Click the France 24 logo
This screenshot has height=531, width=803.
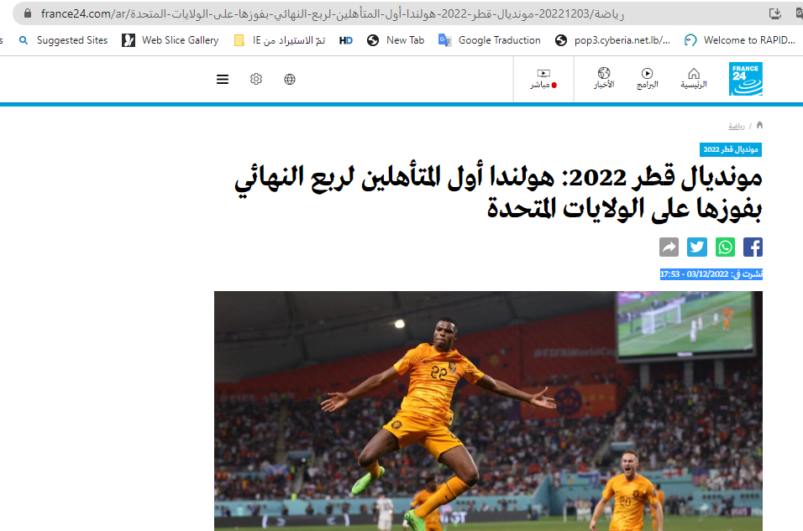pyautogui.click(x=745, y=79)
